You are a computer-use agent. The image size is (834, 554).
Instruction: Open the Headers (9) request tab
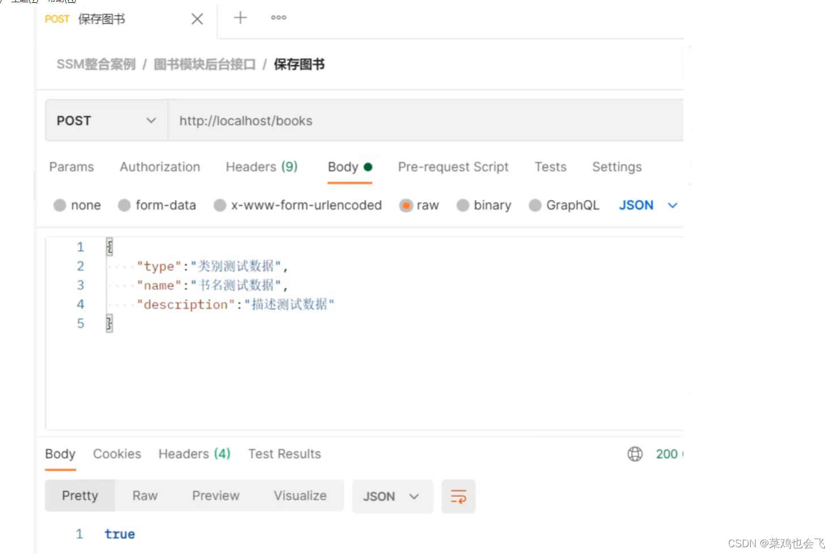click(x=261, y=167)
